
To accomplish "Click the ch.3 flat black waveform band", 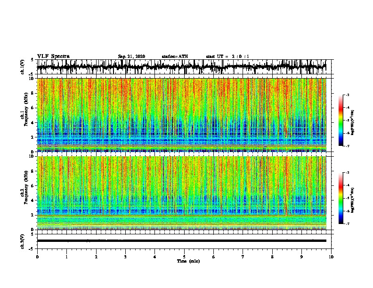I will 181,241.
